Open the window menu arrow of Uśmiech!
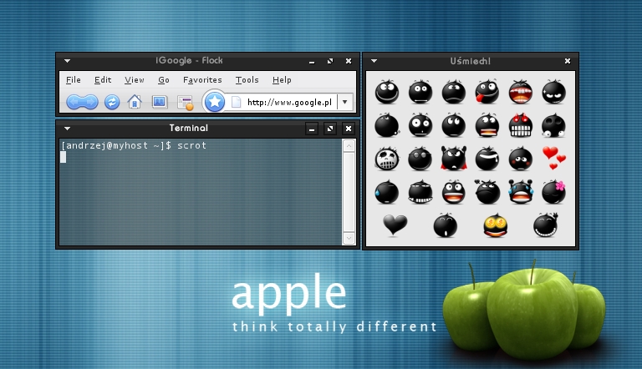 point(374,61)
